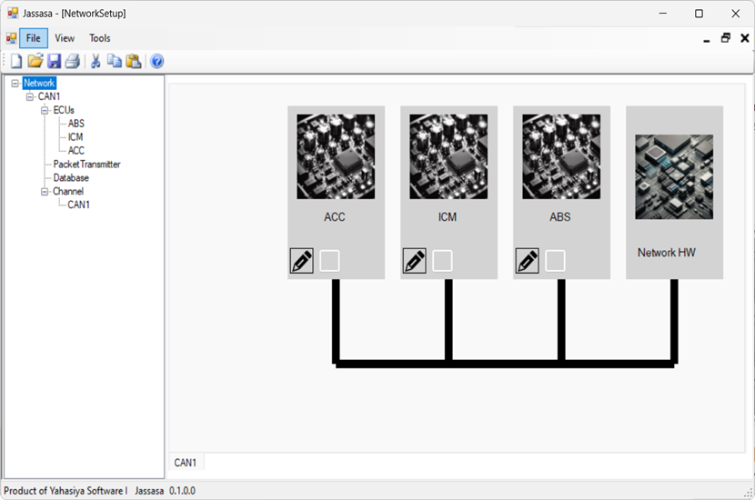Collapse the CAN1 node under Network

30,96
